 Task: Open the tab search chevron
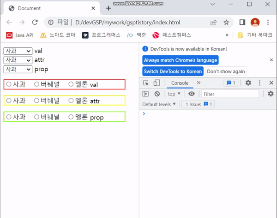coord(213,4)
